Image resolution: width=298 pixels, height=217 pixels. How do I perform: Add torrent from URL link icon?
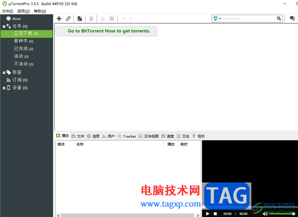[x=68, y=19]
